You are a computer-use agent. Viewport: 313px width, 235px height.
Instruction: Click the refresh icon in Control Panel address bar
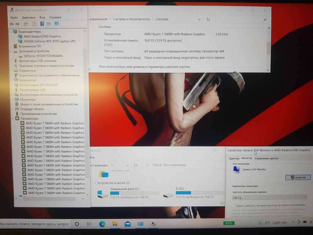pyautogui.click(x=208, y=19)
